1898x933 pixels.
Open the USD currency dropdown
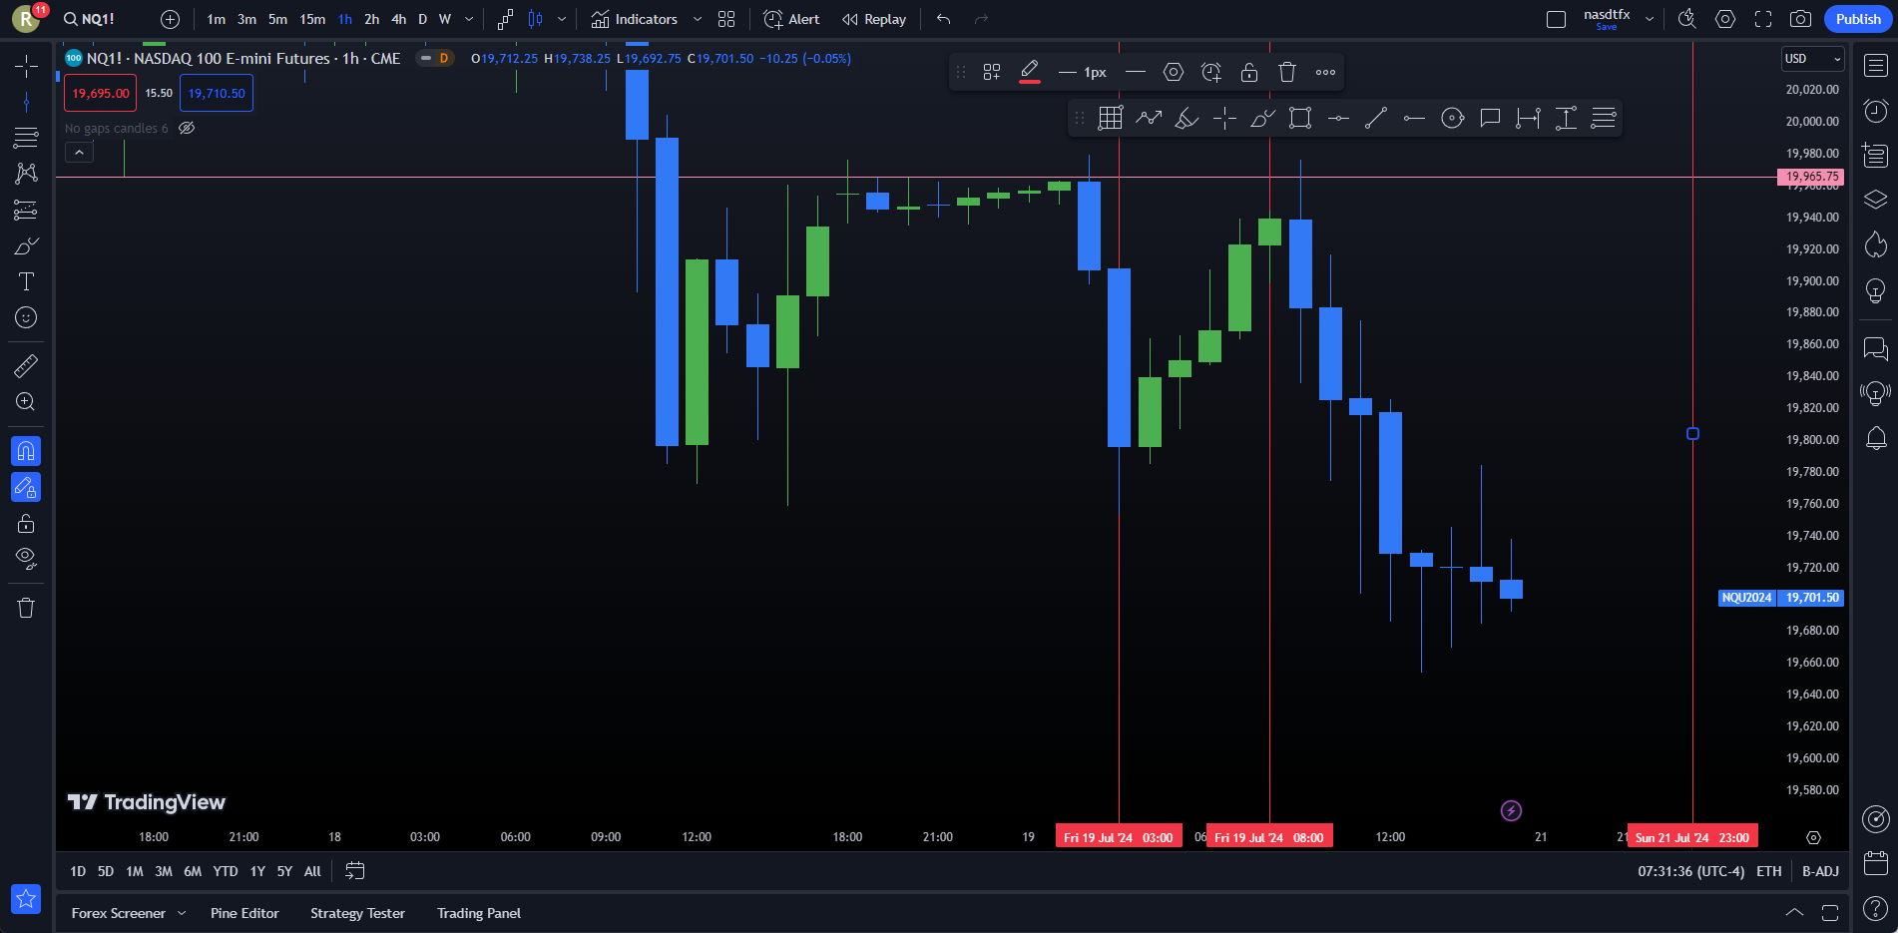coord(1812,59)
